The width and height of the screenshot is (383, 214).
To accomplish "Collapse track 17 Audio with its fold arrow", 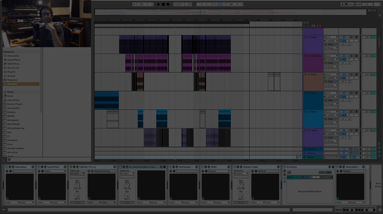I will pos(306,112).
